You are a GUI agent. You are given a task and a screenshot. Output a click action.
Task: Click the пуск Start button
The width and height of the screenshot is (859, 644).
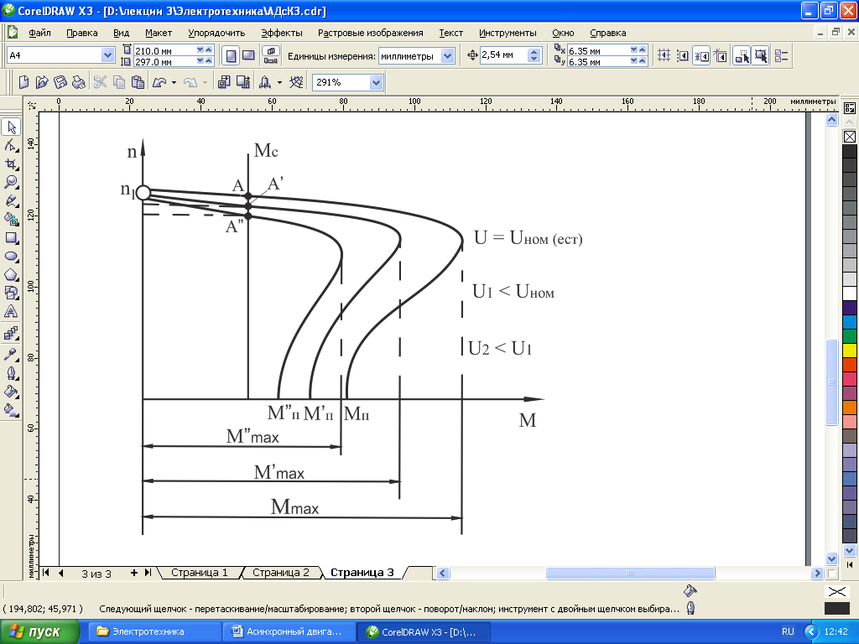pyautogui.click(x=40, y=631)
